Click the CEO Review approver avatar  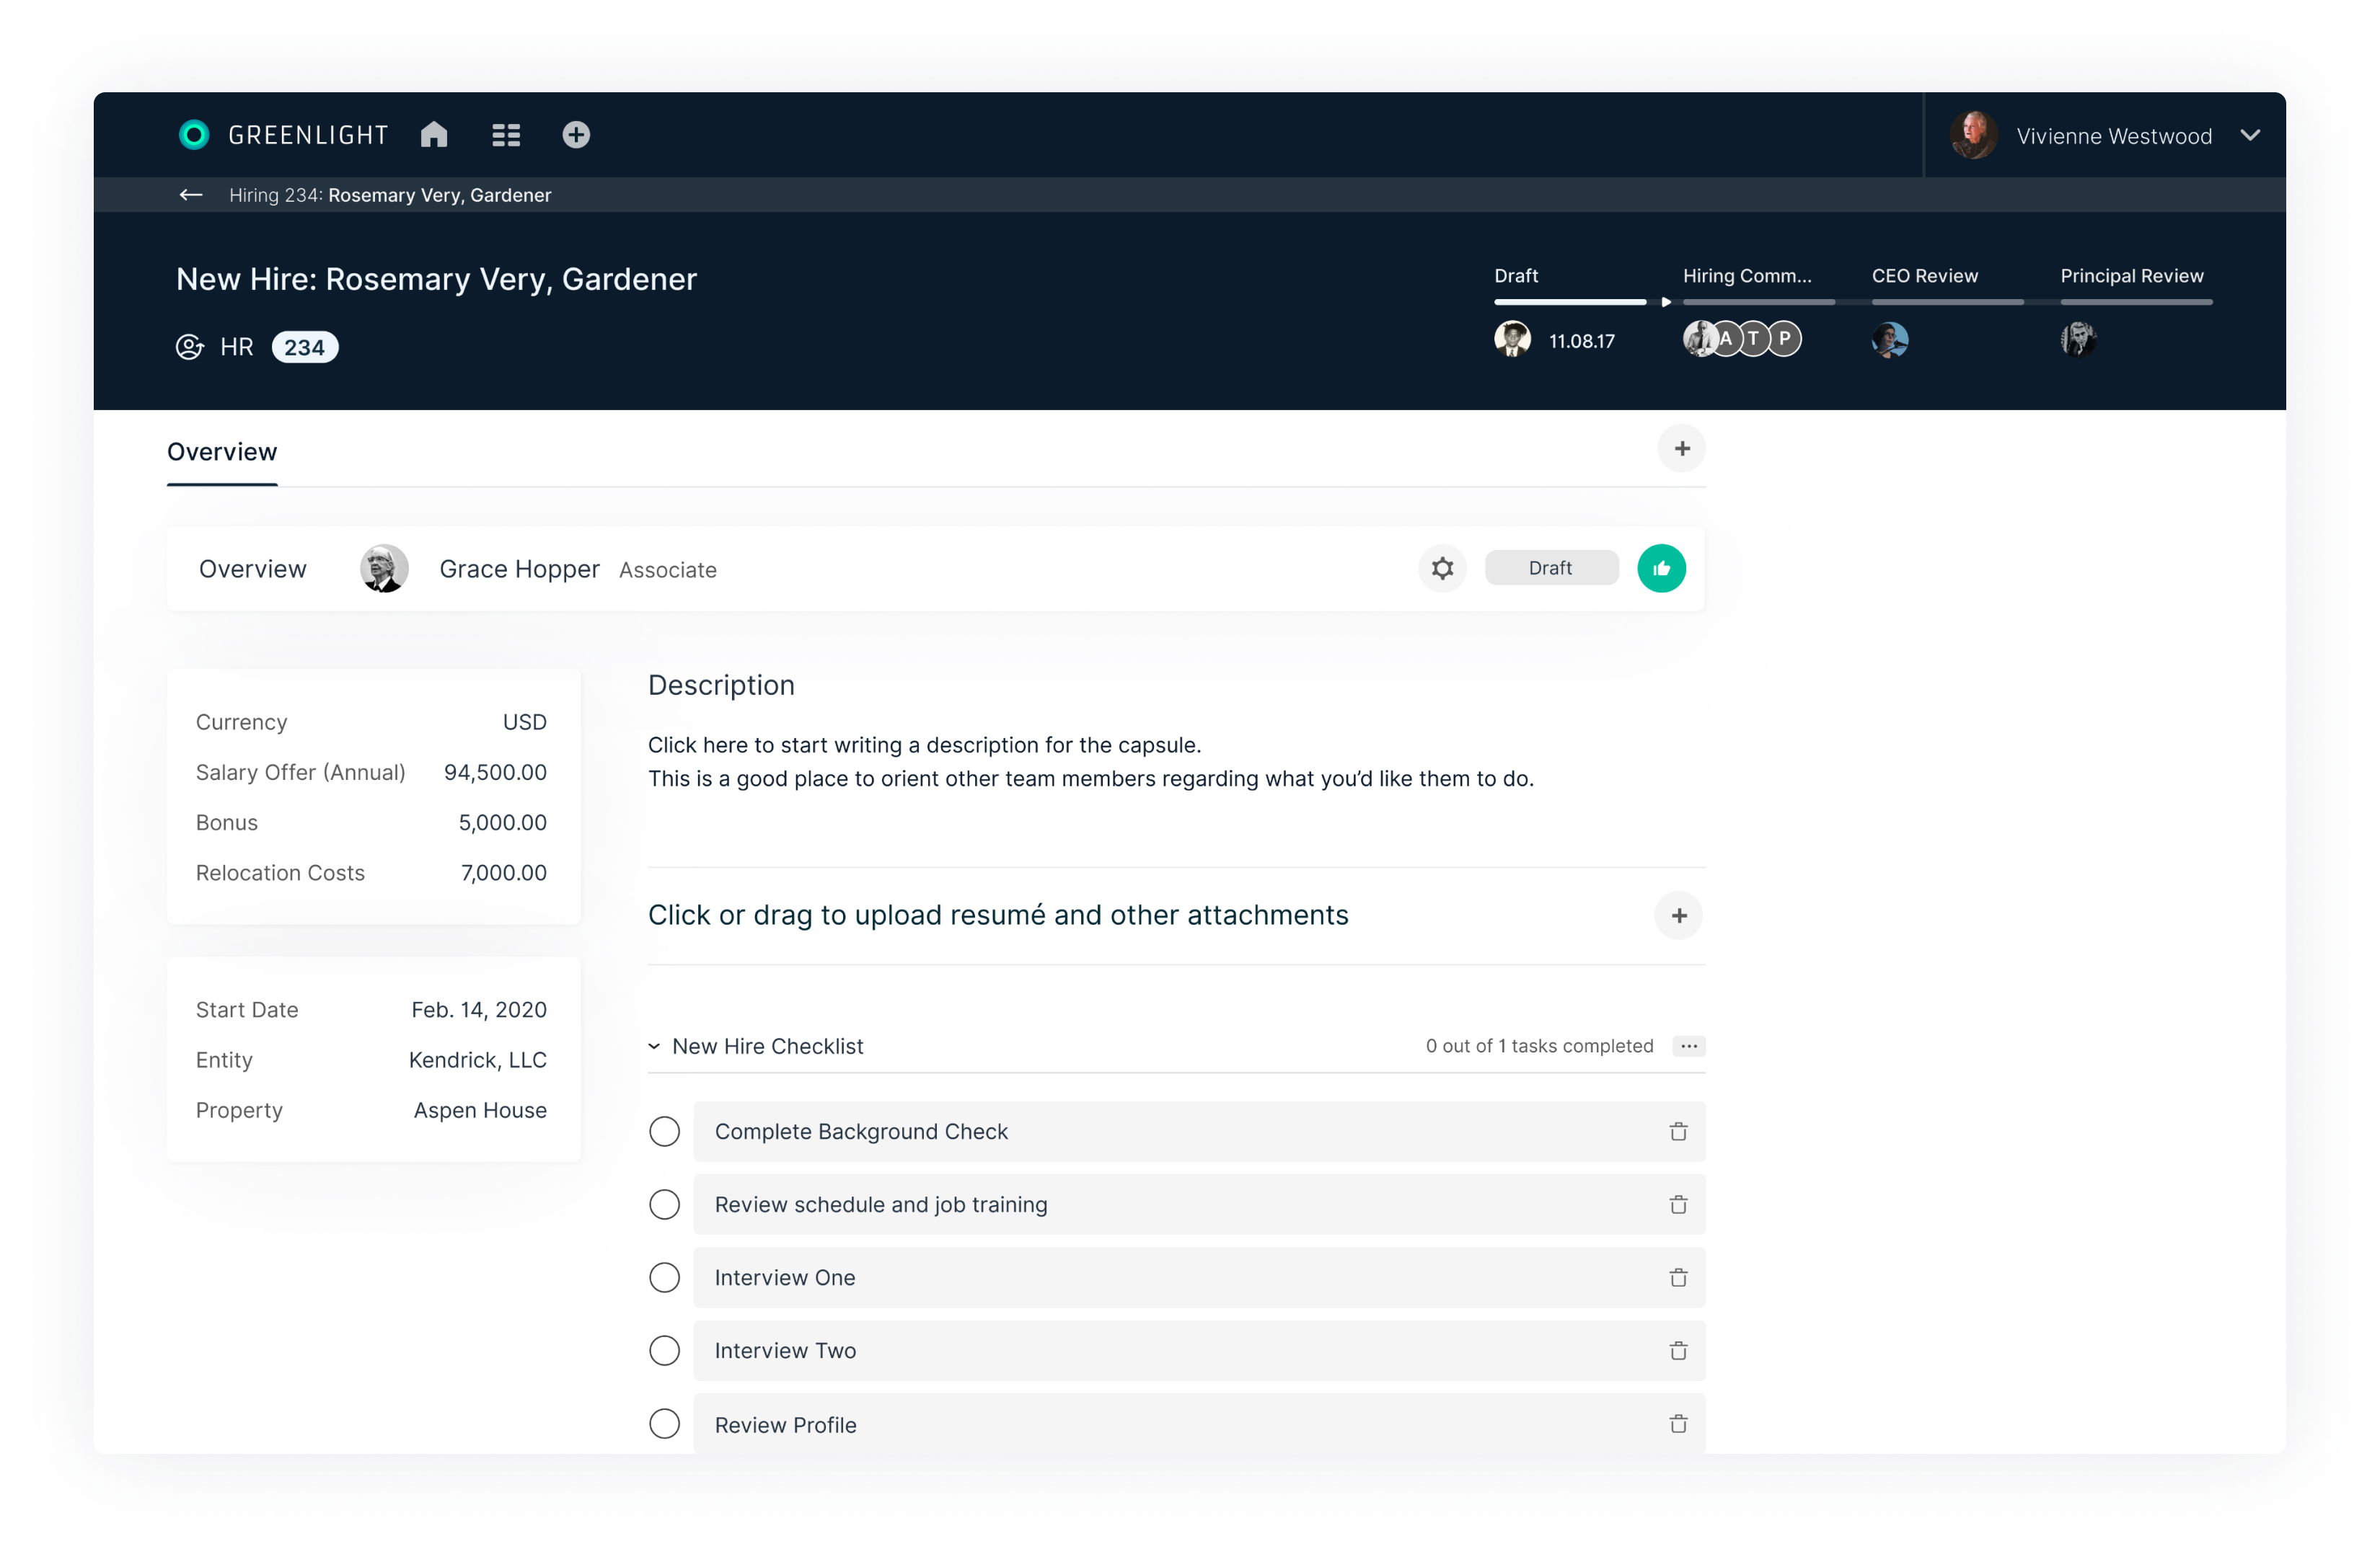pos(1889,339)
